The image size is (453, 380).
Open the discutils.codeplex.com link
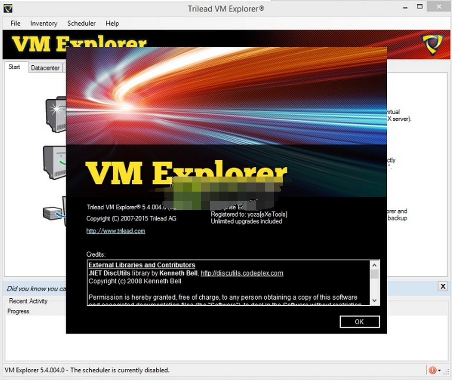pos(242,273)
